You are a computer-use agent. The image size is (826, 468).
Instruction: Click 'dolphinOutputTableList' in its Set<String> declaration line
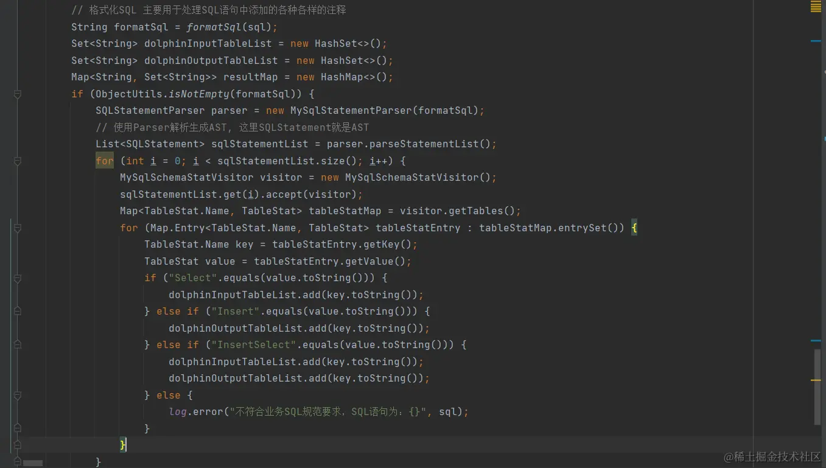211,61
